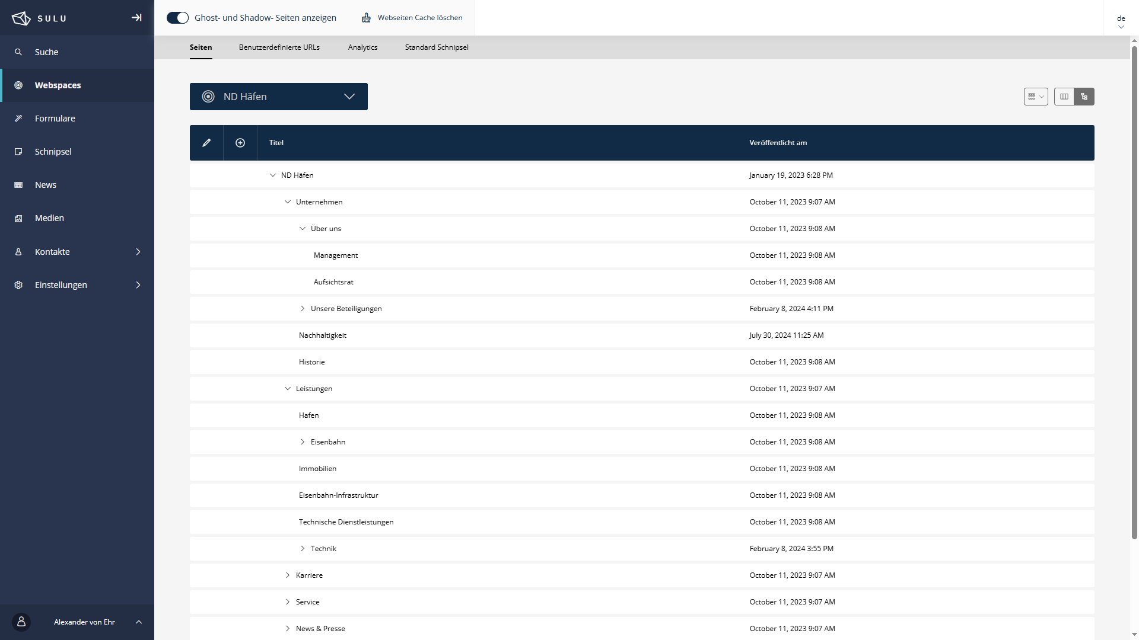Open the column options dropdown
This screenshot has width=1139, height=640.
(1036, 97)
